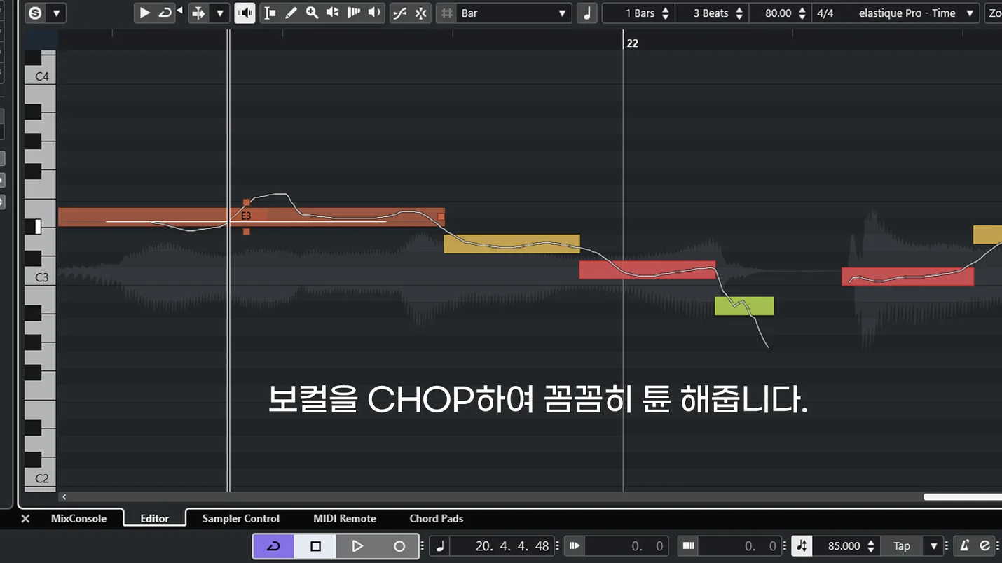This screenshot has height=563, width=1002.
Task: Select the yellow pitch segment after E3
Action: [x=512, y=244]
